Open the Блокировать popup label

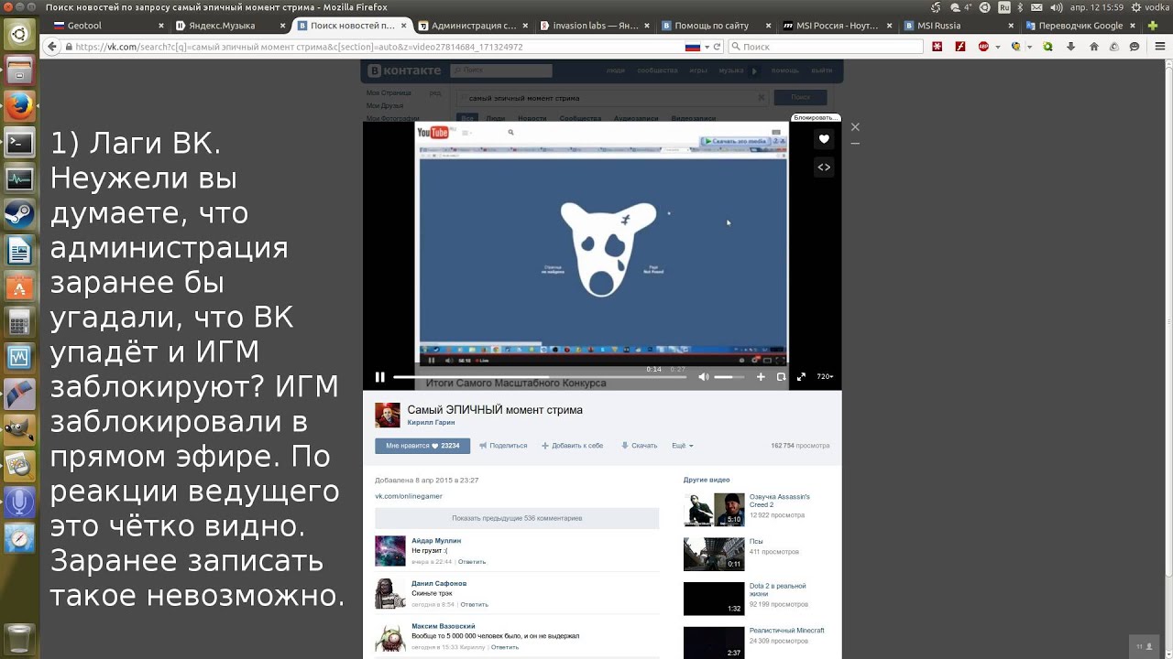[x=815, y=117]
